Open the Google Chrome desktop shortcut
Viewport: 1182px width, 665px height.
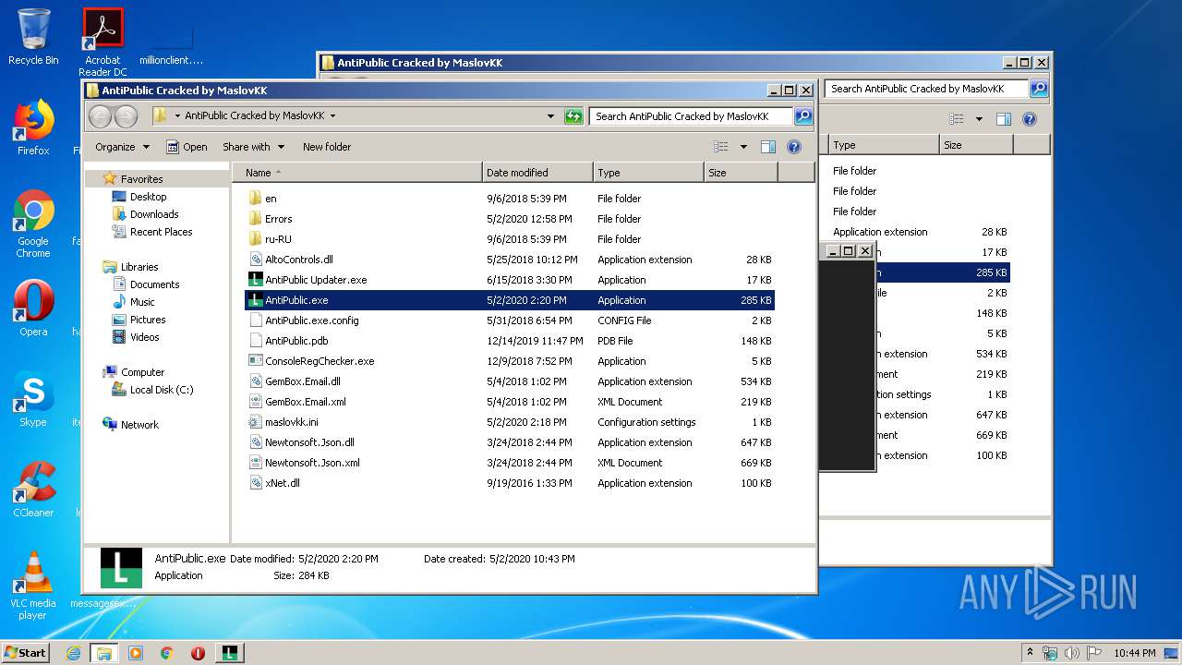[33, 224]
